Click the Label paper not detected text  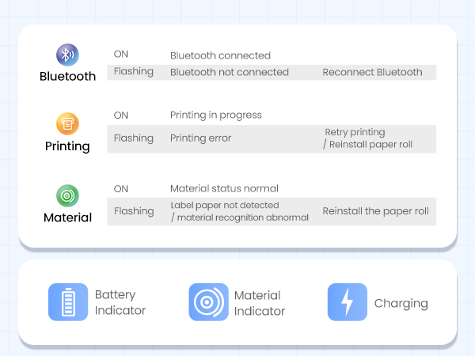225,205
